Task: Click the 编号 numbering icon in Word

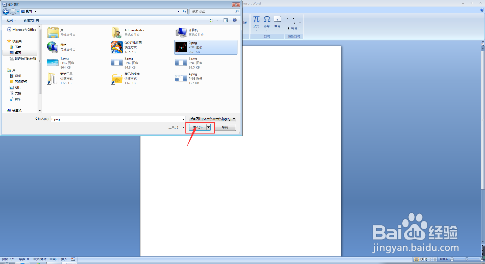Action: click(277, 22)
